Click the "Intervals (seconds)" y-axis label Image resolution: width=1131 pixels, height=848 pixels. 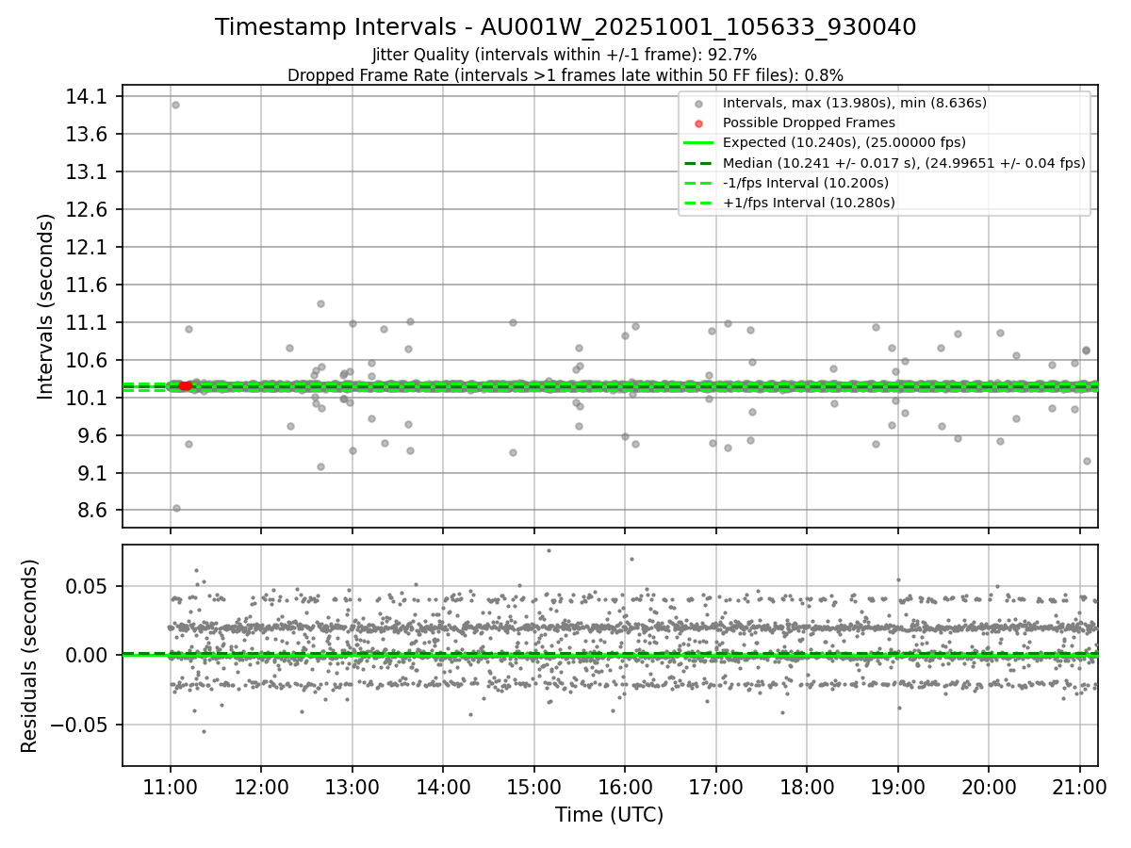pyautogui.click(x=46, y=306)
